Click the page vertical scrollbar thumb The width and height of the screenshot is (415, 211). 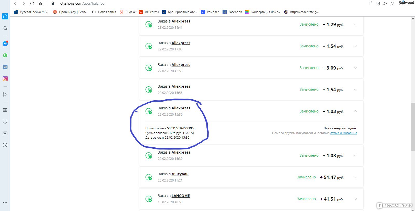tap(413, 127)
